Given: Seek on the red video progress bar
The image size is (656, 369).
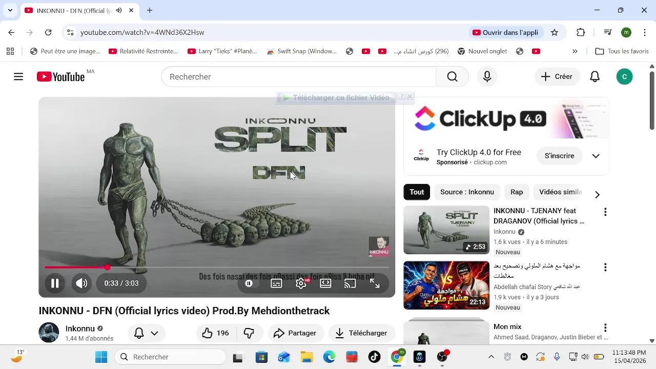Looking at the screenshot, I should [217, 267].
